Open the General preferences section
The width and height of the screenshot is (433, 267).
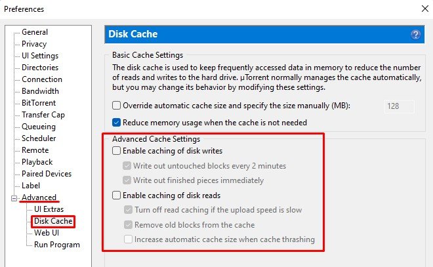35,32
